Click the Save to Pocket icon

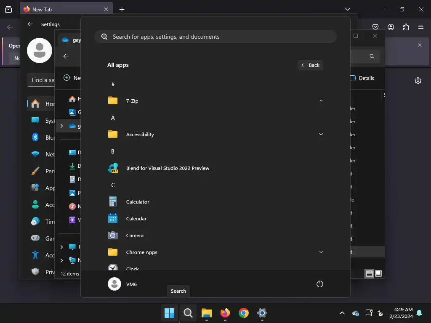click(375, 27)
